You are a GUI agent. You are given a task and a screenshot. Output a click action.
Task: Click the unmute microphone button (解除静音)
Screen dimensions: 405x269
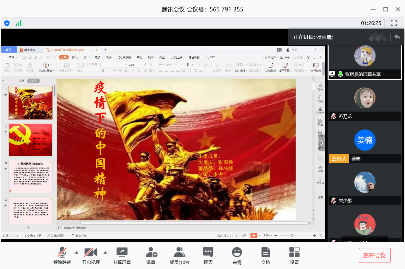(62, 255)
